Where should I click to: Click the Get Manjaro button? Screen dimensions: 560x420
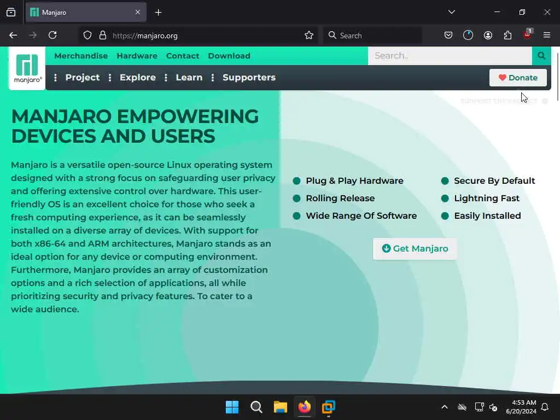415,249
